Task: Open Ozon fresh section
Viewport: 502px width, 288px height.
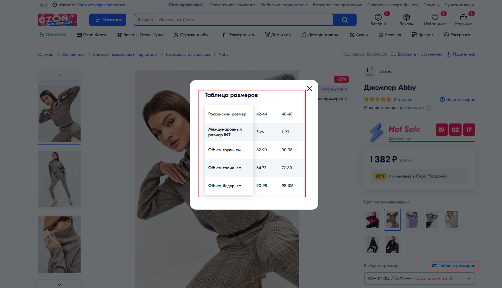Action: 52,35
